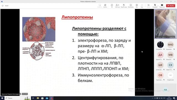
Task: Show all participants via ellipsis circle
Action: [170, 75]
